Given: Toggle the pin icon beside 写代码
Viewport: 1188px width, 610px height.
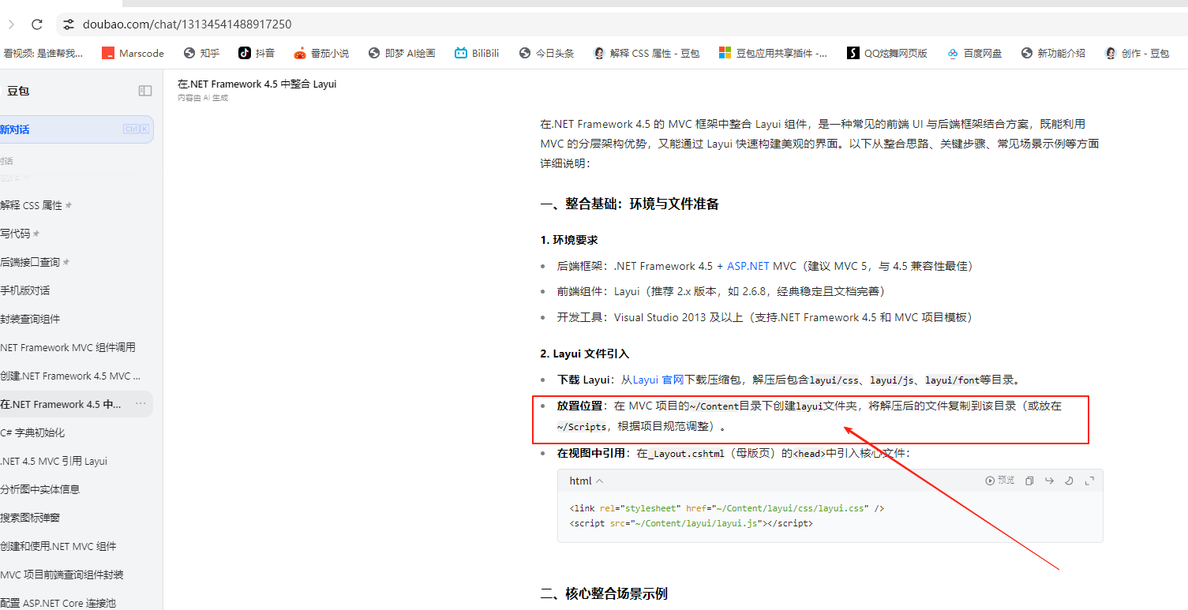Looking at the screenshot, I should [36, 234].
